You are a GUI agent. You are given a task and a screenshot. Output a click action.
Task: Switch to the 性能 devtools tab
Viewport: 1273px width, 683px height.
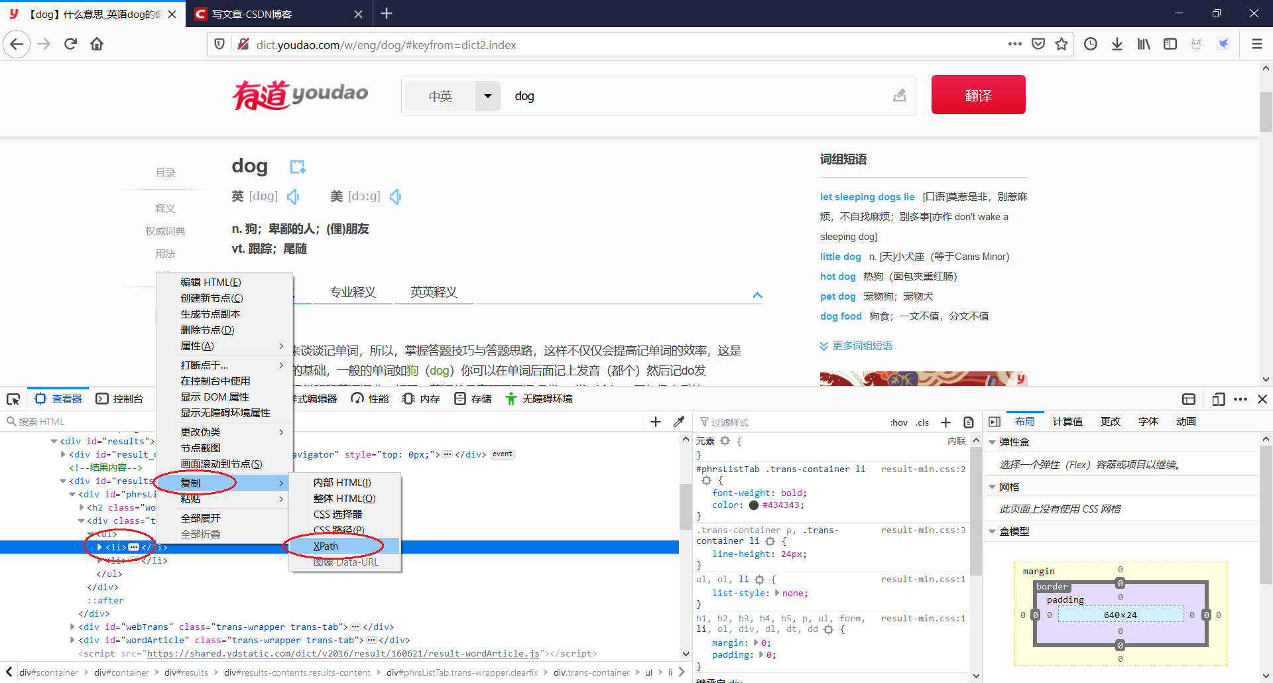point(370,399)
